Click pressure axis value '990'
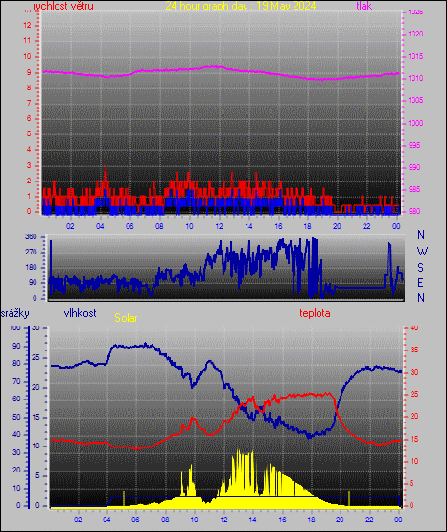 [414, 167]
